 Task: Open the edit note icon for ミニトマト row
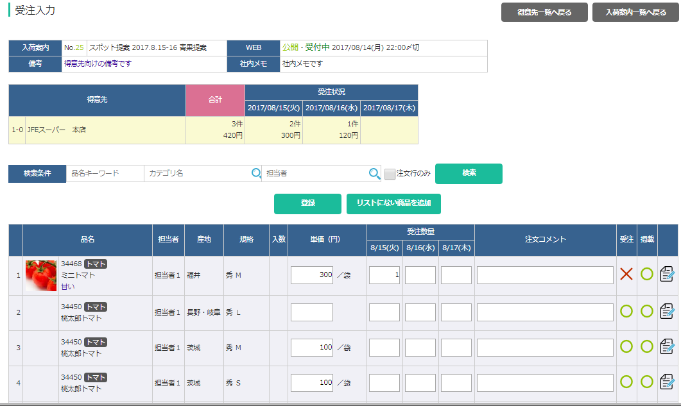[x=667, y=275]
